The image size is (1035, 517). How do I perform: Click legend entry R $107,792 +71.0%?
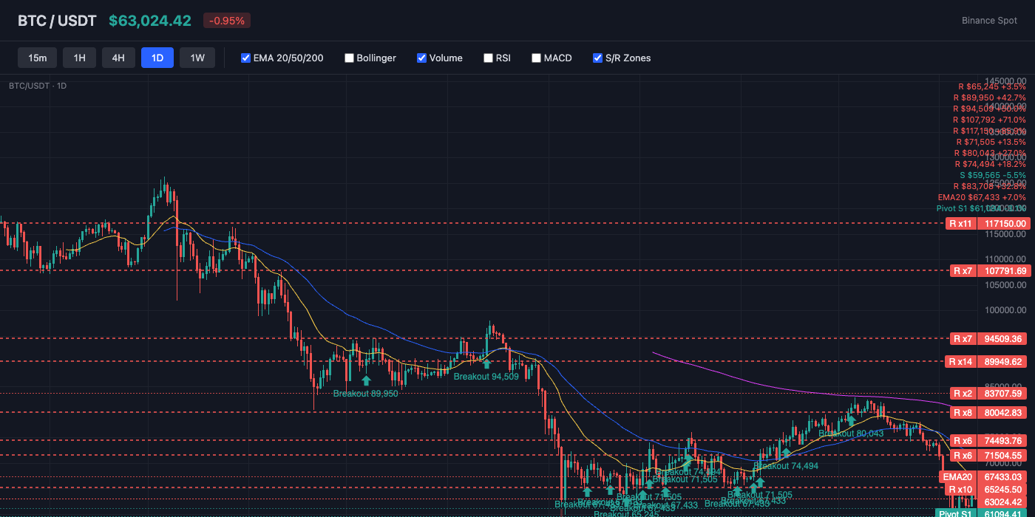(x=989, y=120)
